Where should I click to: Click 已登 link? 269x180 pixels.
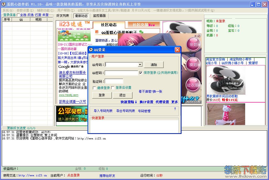(38, 15)
